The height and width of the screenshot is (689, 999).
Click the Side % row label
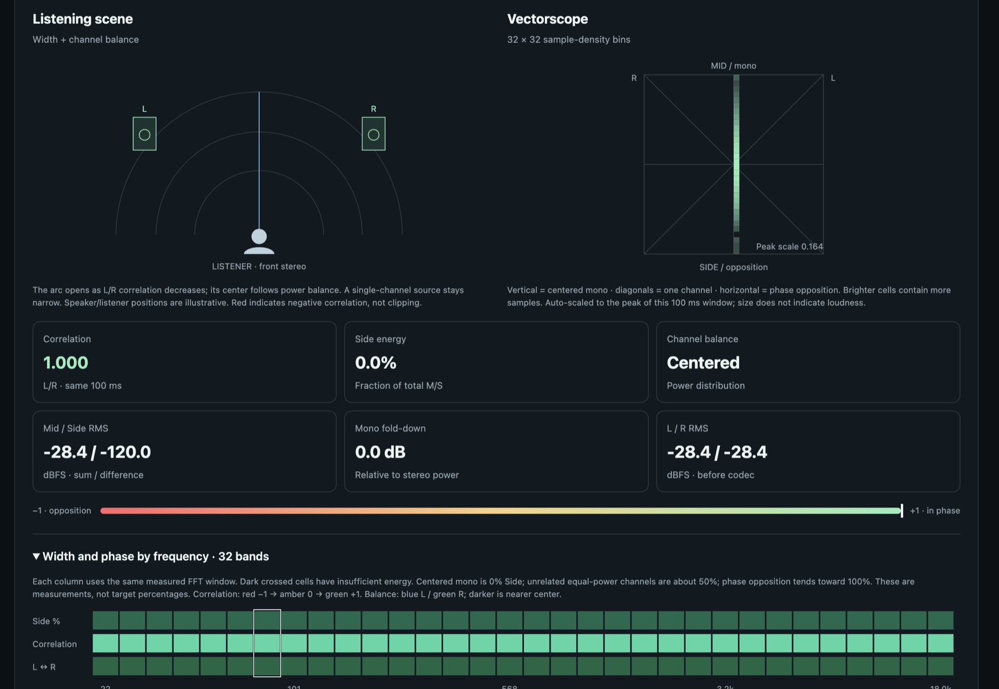coord(46,621)
